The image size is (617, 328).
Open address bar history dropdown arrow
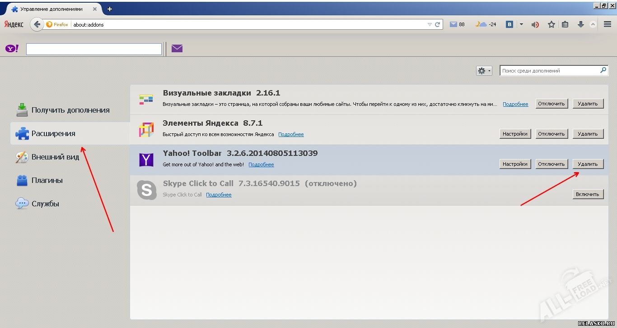430,25
